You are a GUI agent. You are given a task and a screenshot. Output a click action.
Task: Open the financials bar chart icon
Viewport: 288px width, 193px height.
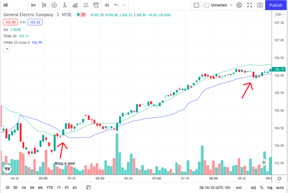(75, 5)
